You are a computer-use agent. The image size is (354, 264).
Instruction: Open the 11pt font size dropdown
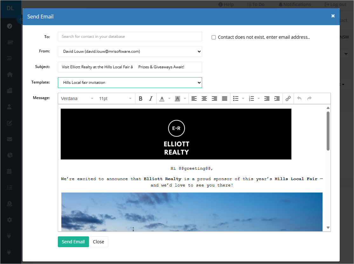[x=115, y=98]
